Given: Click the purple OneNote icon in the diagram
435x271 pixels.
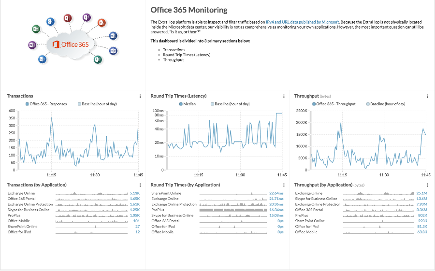Looking at the screenshot, I should (32, 45).
